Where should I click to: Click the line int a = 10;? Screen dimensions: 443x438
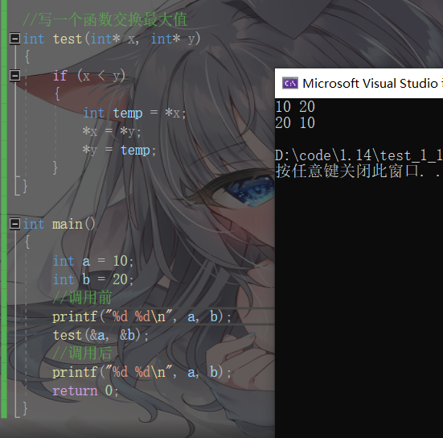93,261
